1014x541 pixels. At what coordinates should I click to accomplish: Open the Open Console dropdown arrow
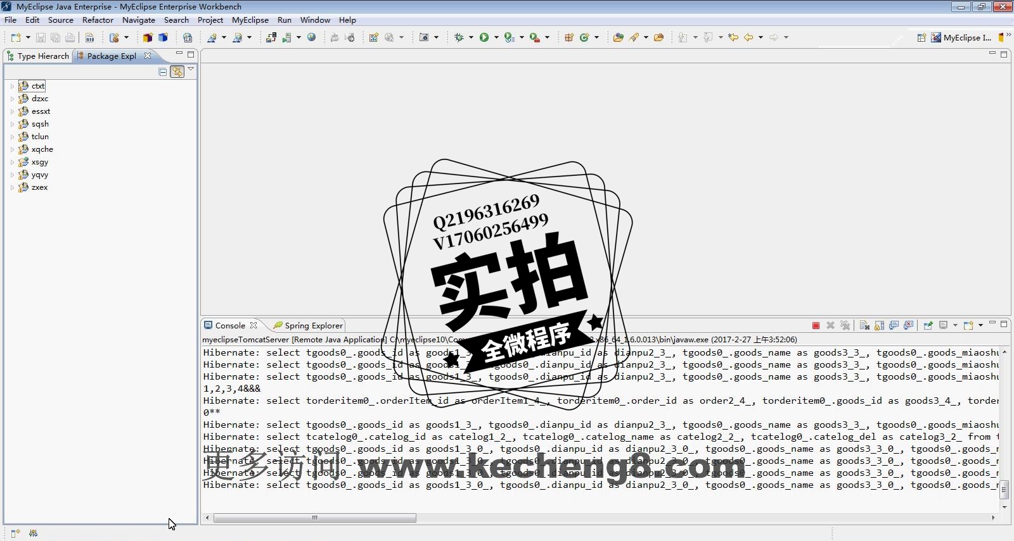tap(980, 325)
